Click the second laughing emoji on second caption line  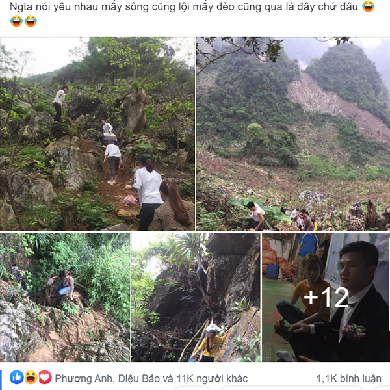point(31,21)
